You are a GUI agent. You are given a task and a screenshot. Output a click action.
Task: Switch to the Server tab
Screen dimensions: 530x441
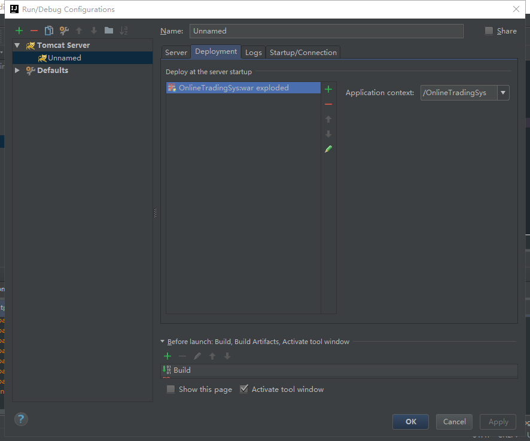[x=176, y=53]
